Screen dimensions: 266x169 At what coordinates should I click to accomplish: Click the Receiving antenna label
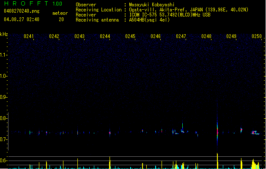(97, 20)
